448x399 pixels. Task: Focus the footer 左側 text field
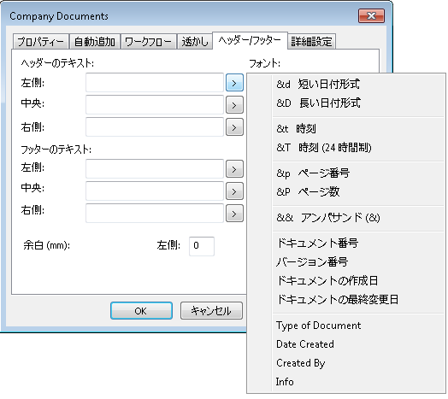coord(155,169)
